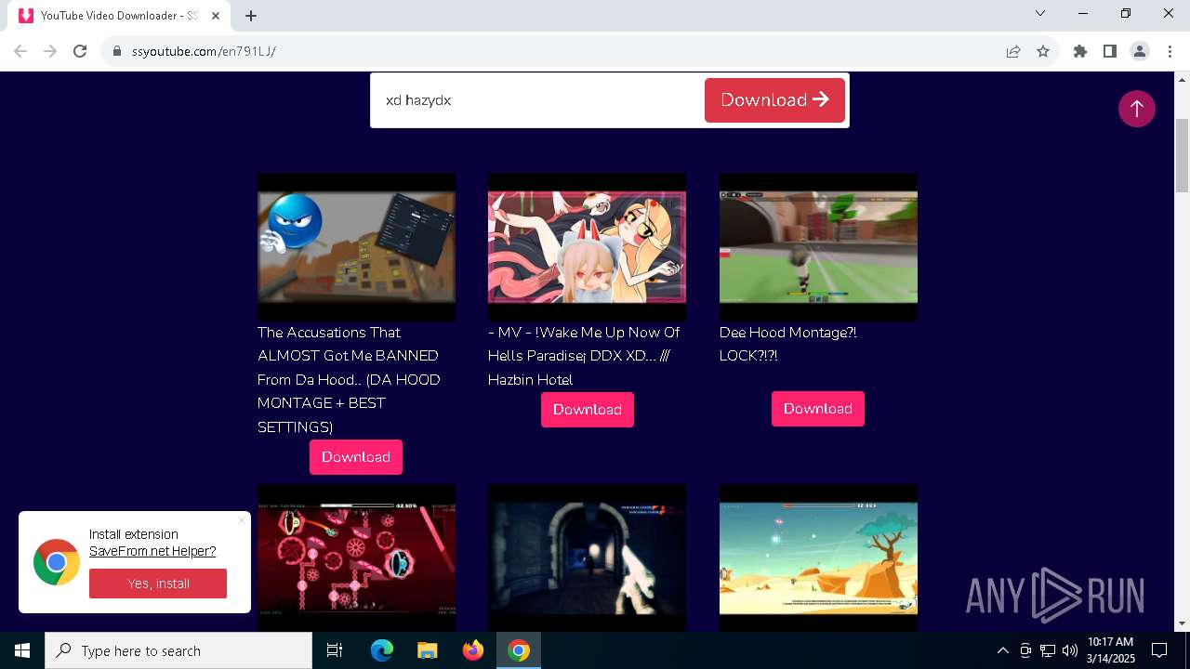Click the Chrome logo in the install popup
The width and height of the screenshot is (1190, 669).
(57, 562)
